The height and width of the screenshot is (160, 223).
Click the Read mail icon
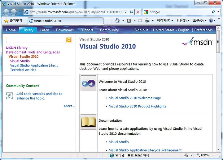140,21
